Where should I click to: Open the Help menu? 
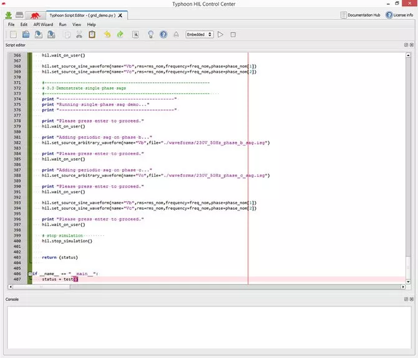[91, 24]
